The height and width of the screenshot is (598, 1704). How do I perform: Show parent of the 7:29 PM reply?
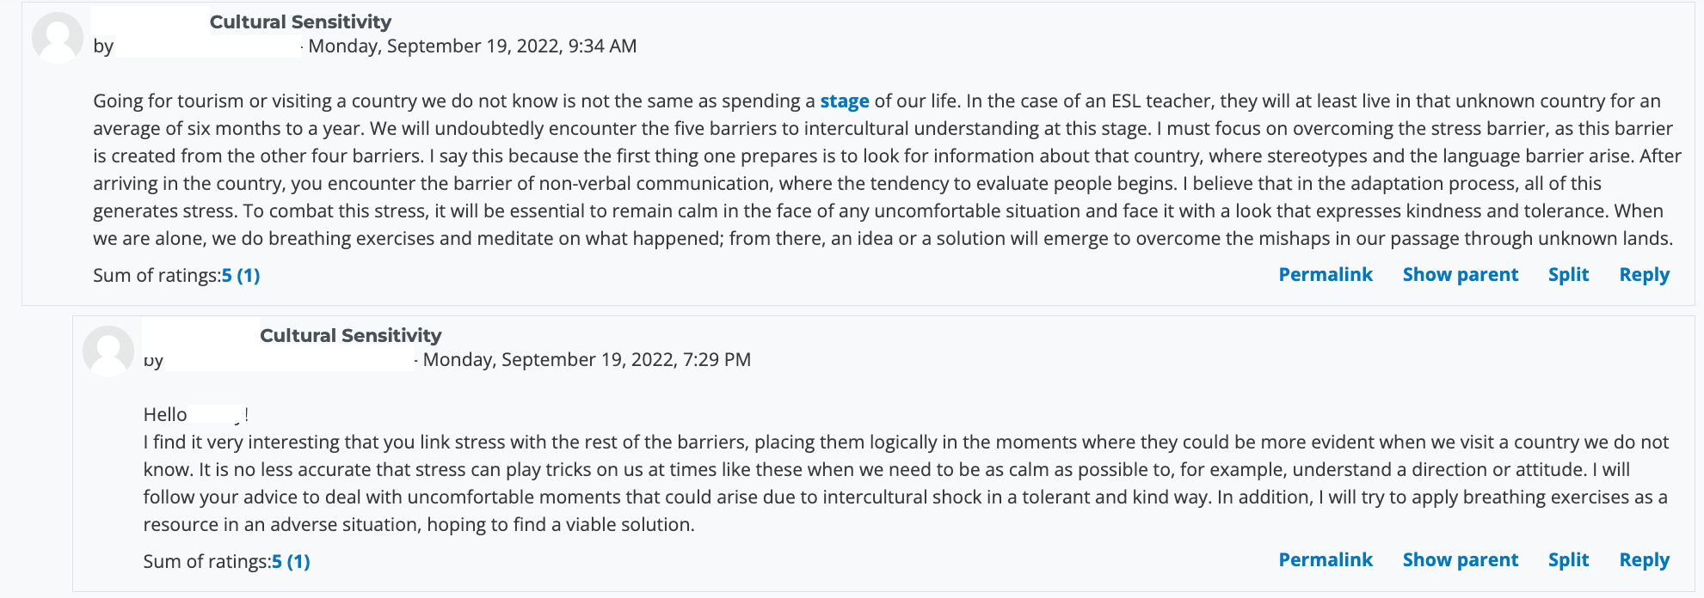[x=1460, y=560]
